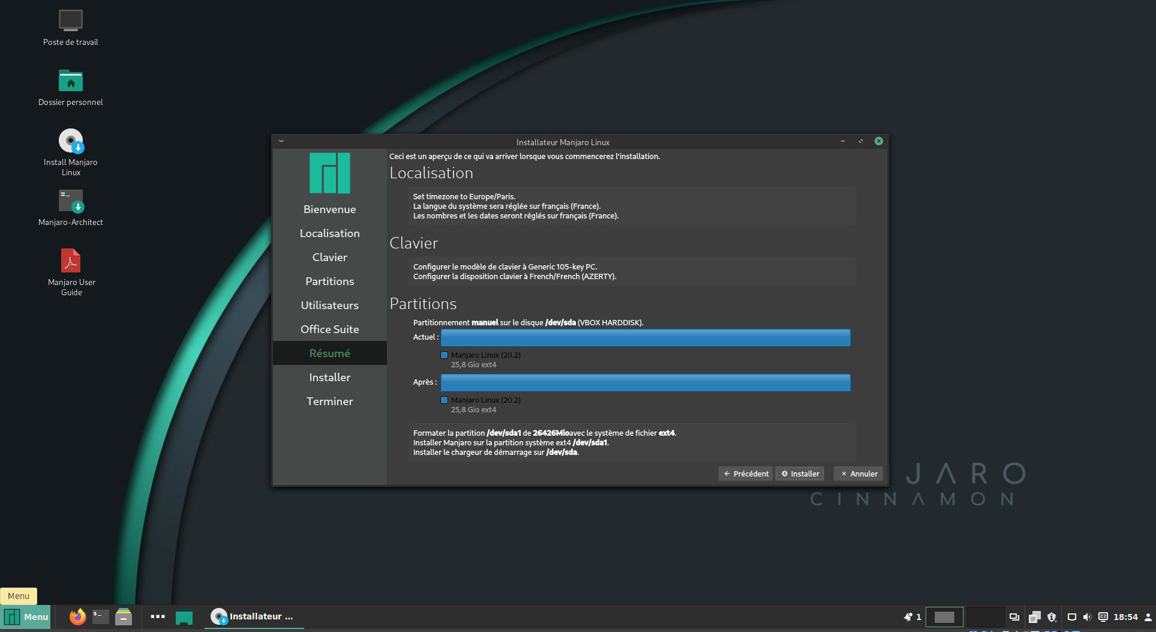
Task: Click the Partitions heading in the summary
Action: pos(423,304)
